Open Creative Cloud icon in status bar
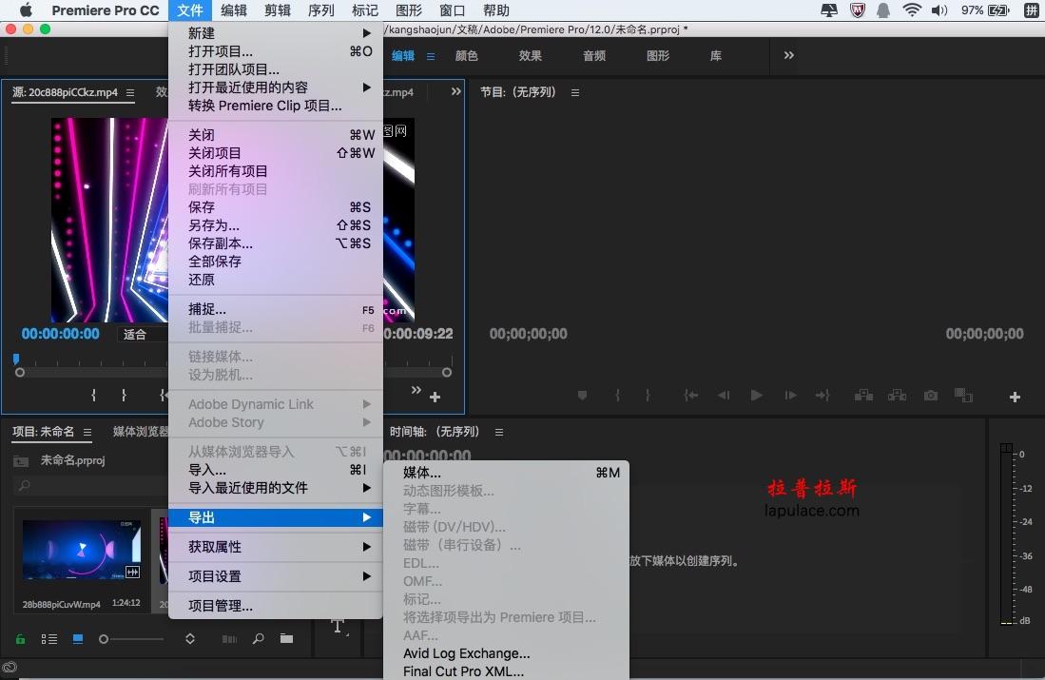Screen dimensions: 1045x680 coord(10,668)
